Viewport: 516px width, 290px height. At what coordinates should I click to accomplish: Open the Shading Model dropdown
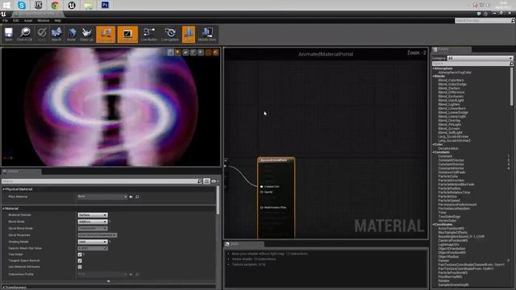(93, 242)
